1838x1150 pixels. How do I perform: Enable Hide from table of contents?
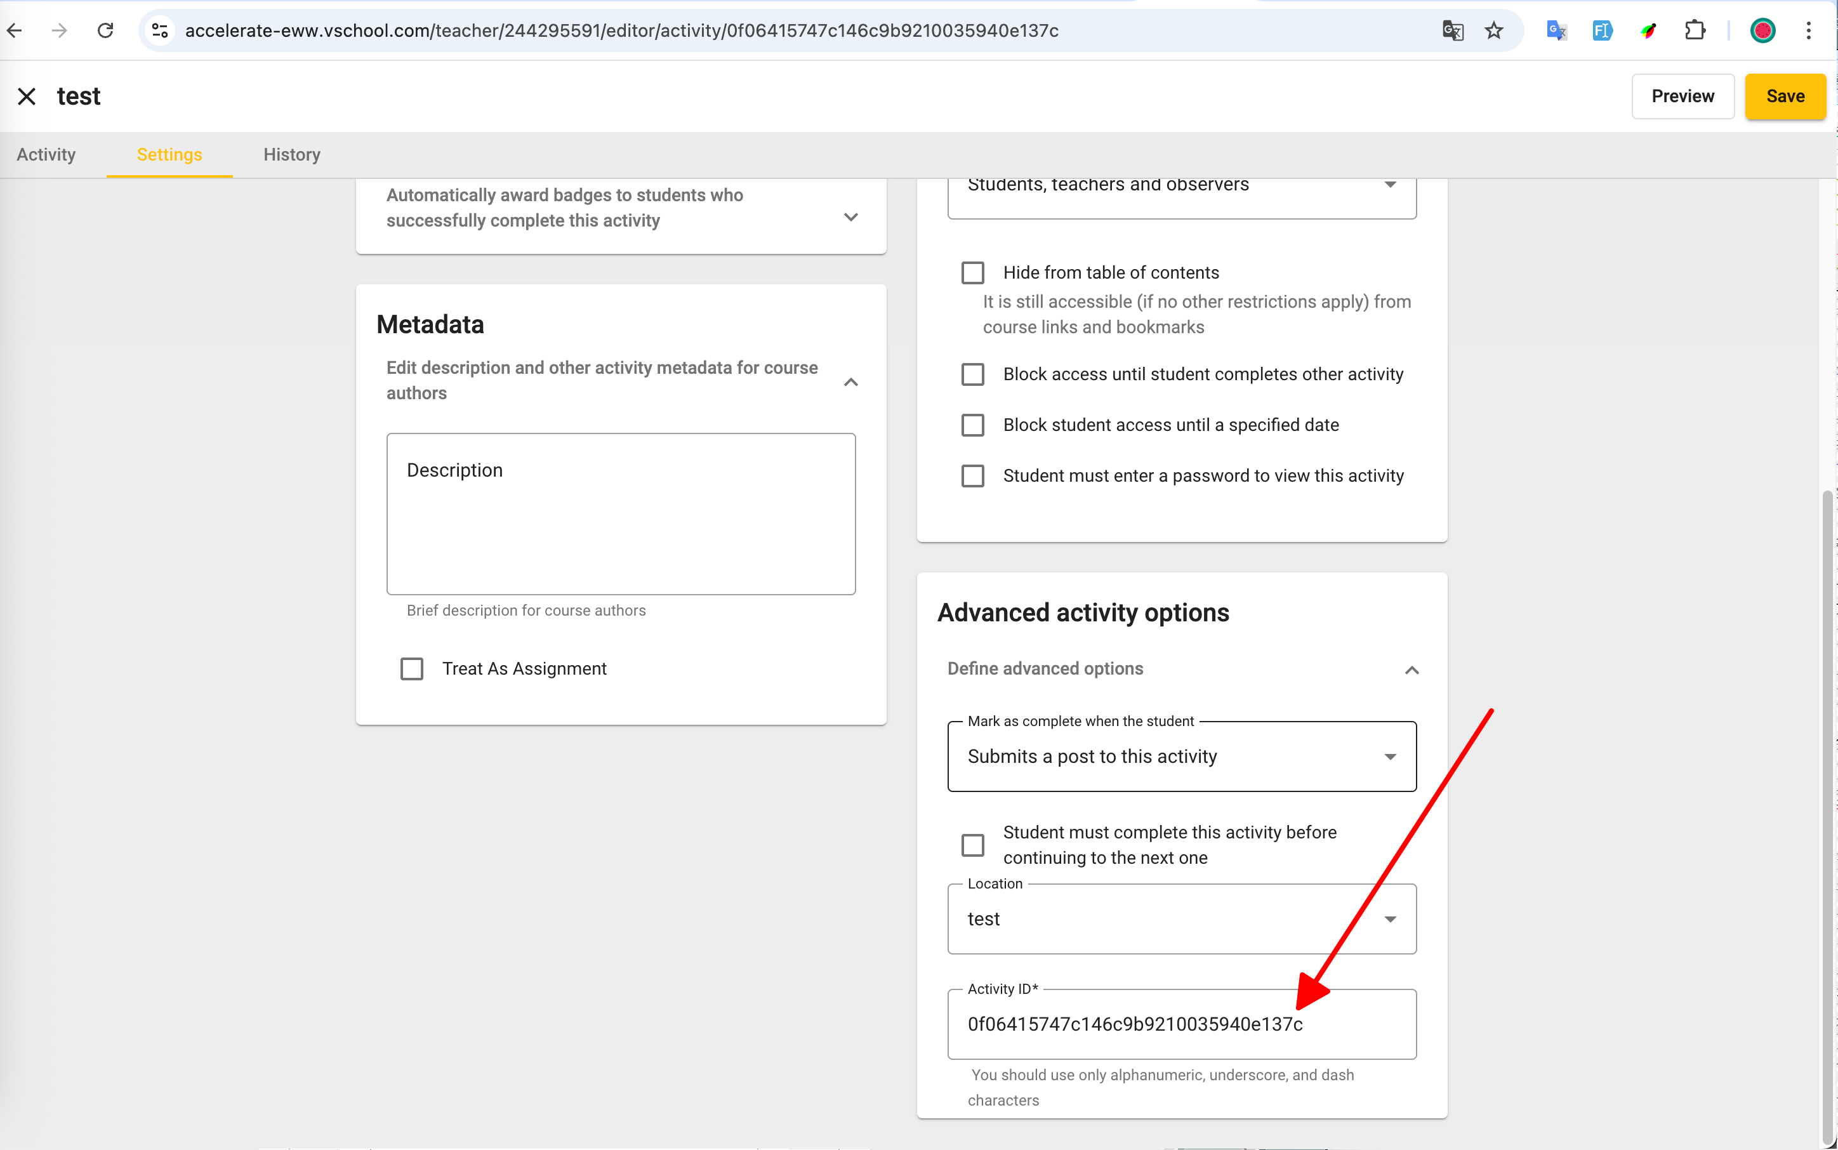[x=972, y=272]
